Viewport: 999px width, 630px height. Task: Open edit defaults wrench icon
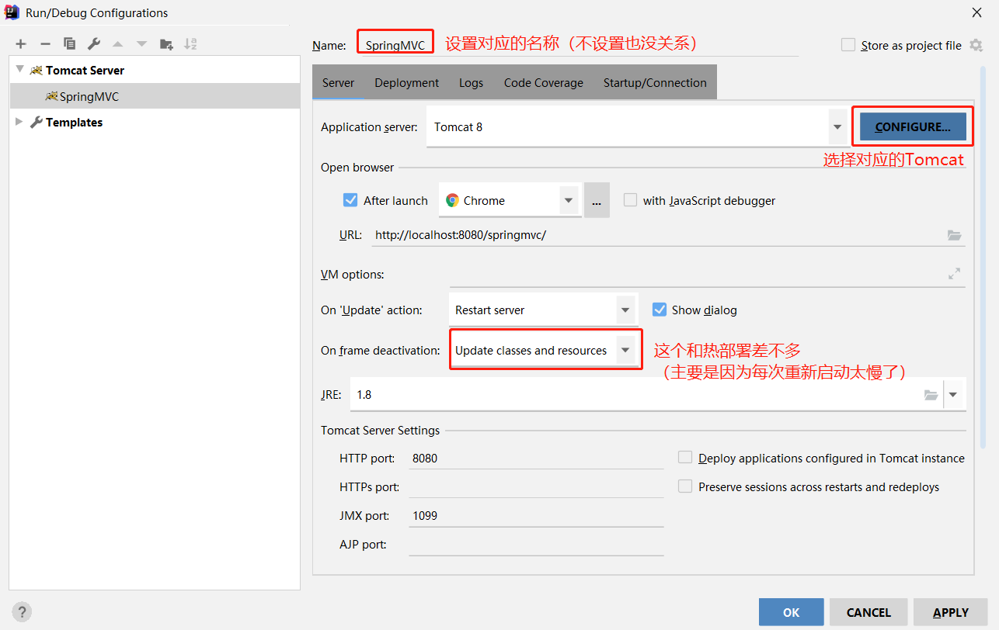pyautogui.click(x=93, y=44)
